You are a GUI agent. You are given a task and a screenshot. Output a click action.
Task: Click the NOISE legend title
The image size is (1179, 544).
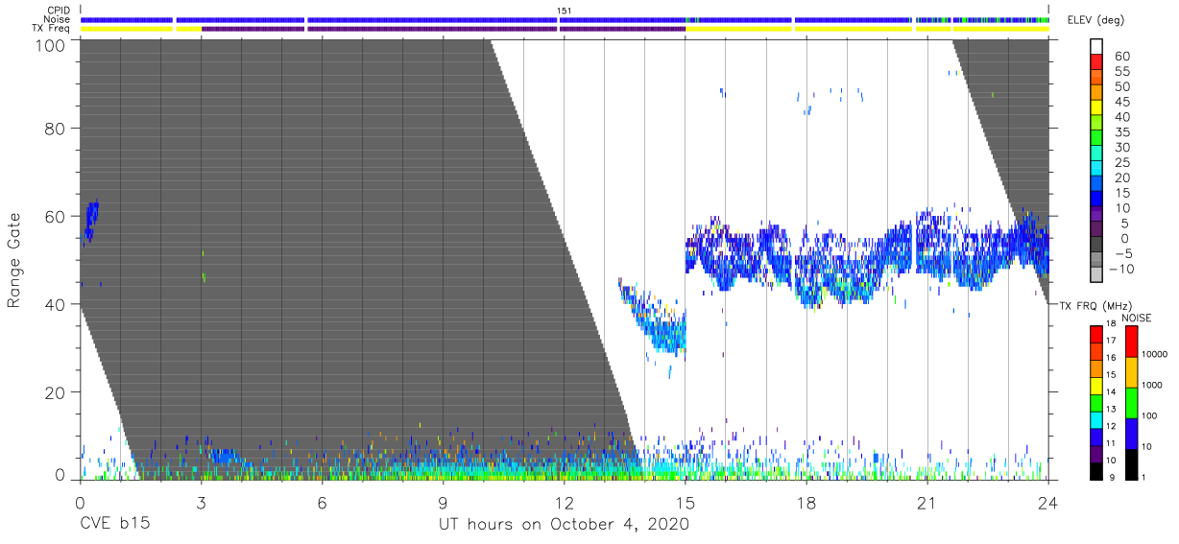pos(1136,318)
